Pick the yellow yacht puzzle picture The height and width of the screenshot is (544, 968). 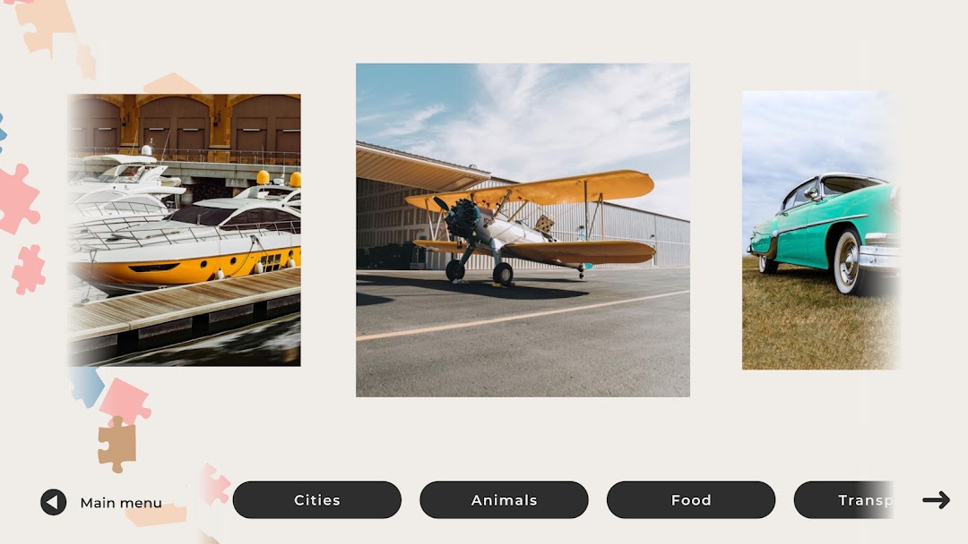[x=184, y=230]
